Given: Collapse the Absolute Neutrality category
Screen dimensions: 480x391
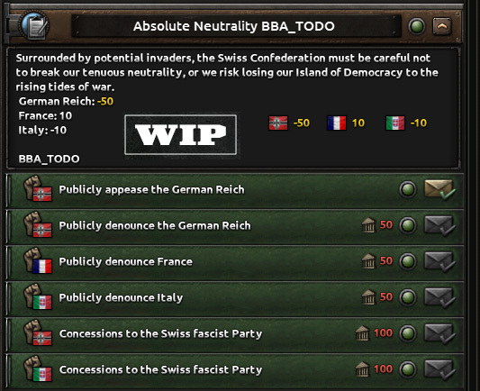Looking at the screenshot, I should point(442,26).
